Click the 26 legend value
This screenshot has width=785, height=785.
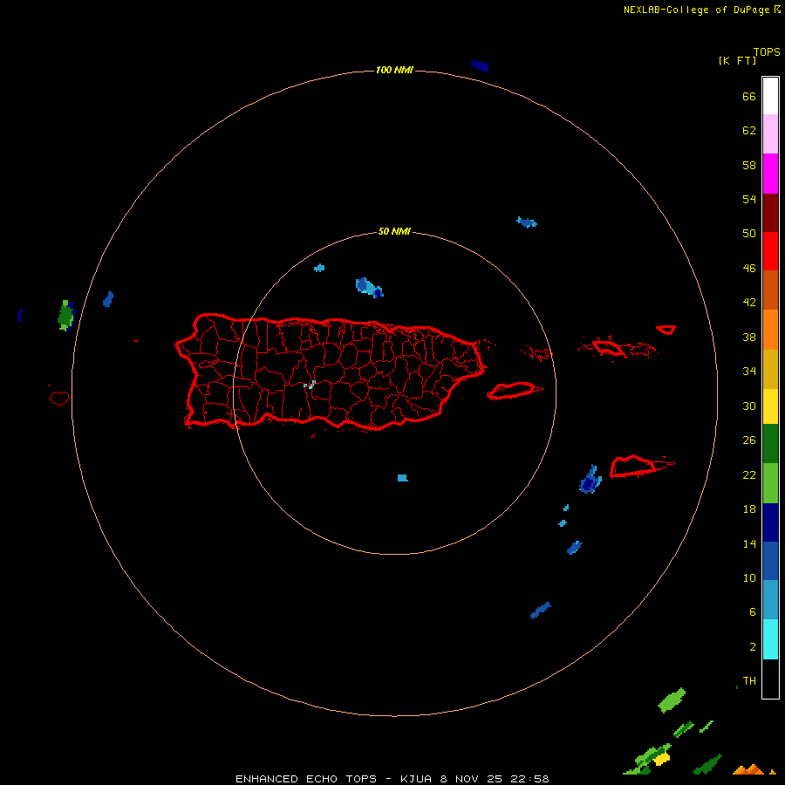click(x=749, y=440)
